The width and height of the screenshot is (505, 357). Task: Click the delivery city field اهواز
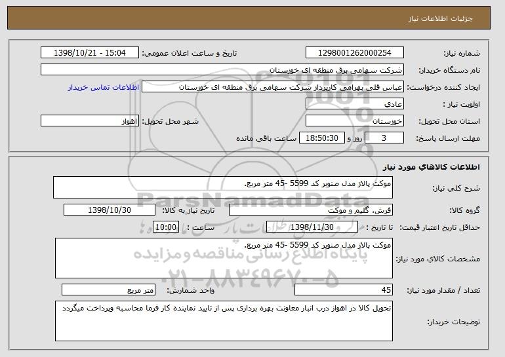[x=90, y=121]
